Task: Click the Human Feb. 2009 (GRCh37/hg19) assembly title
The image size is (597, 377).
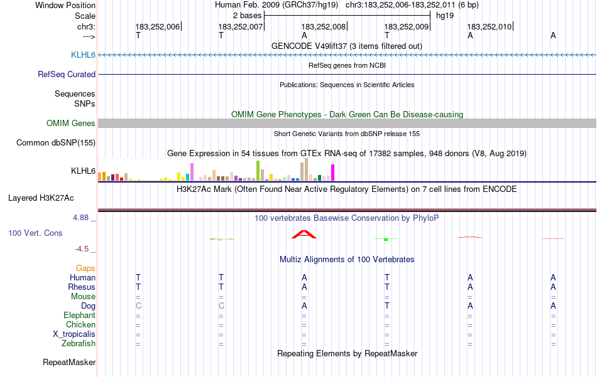Action: (x=277, y=5)
